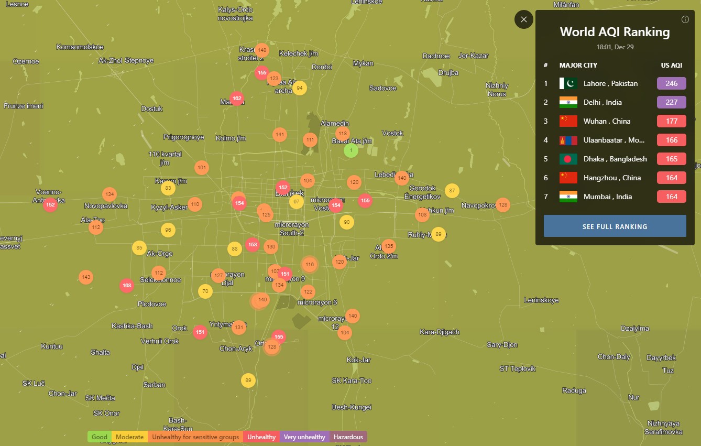Select the orange 143 AQI marker

(x=86, y=277)
